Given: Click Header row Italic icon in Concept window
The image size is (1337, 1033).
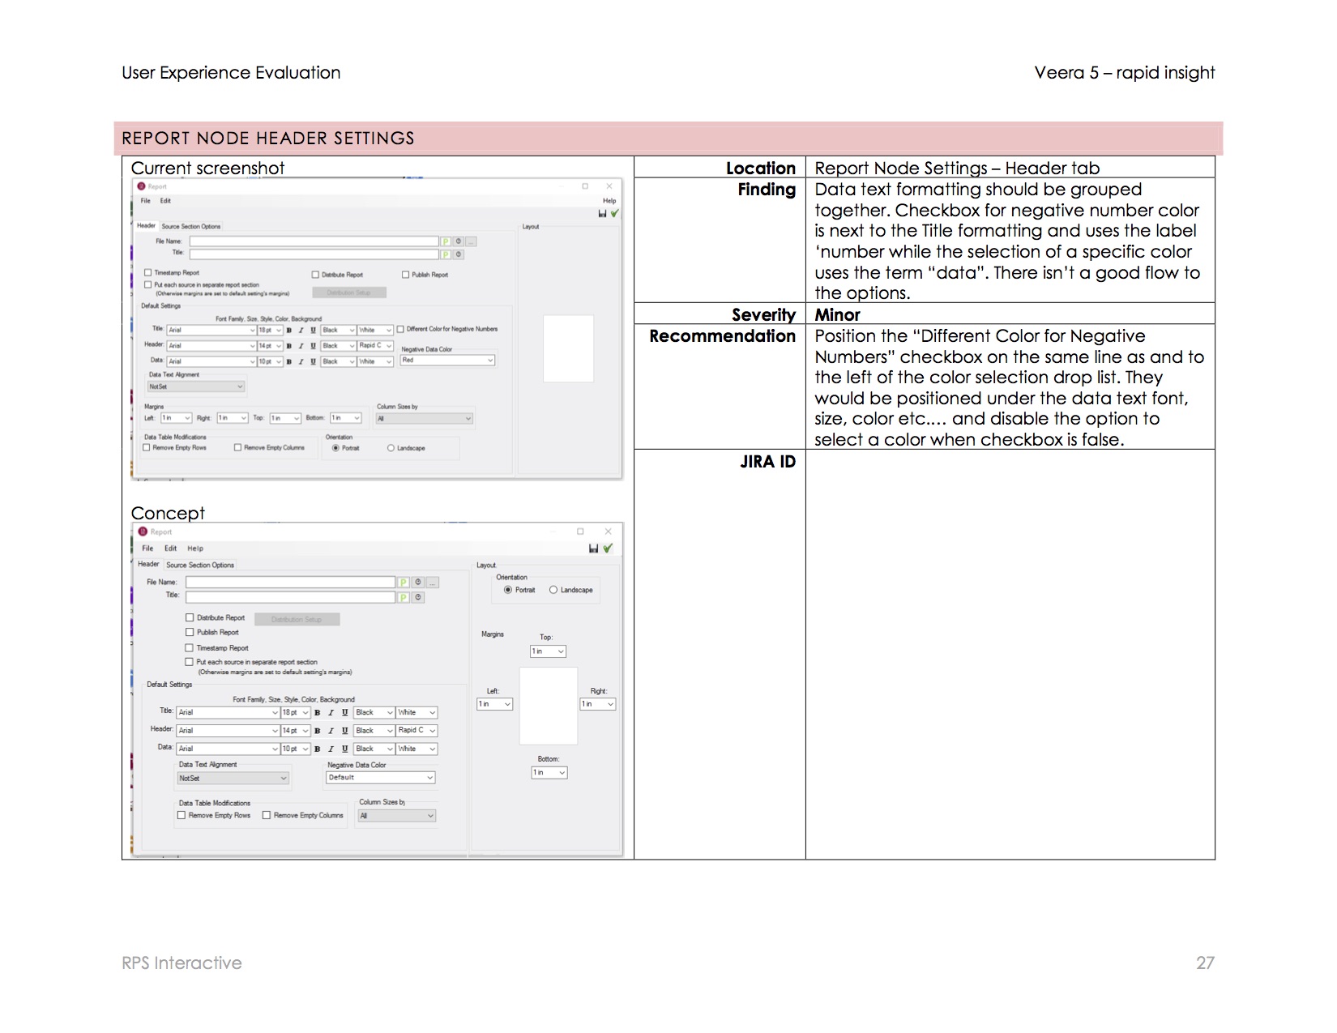Looking at the screenshot, I should point(331,731).
